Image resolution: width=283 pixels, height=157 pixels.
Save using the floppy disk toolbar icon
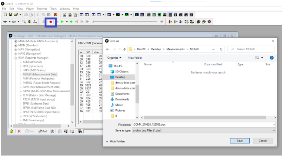[10, 14]
